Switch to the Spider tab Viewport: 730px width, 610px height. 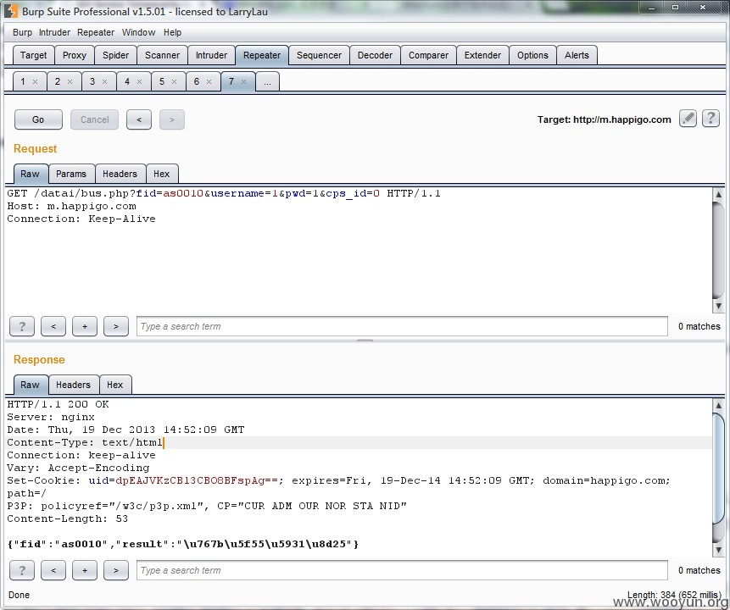pyautogui.click(x=115, y=55)
